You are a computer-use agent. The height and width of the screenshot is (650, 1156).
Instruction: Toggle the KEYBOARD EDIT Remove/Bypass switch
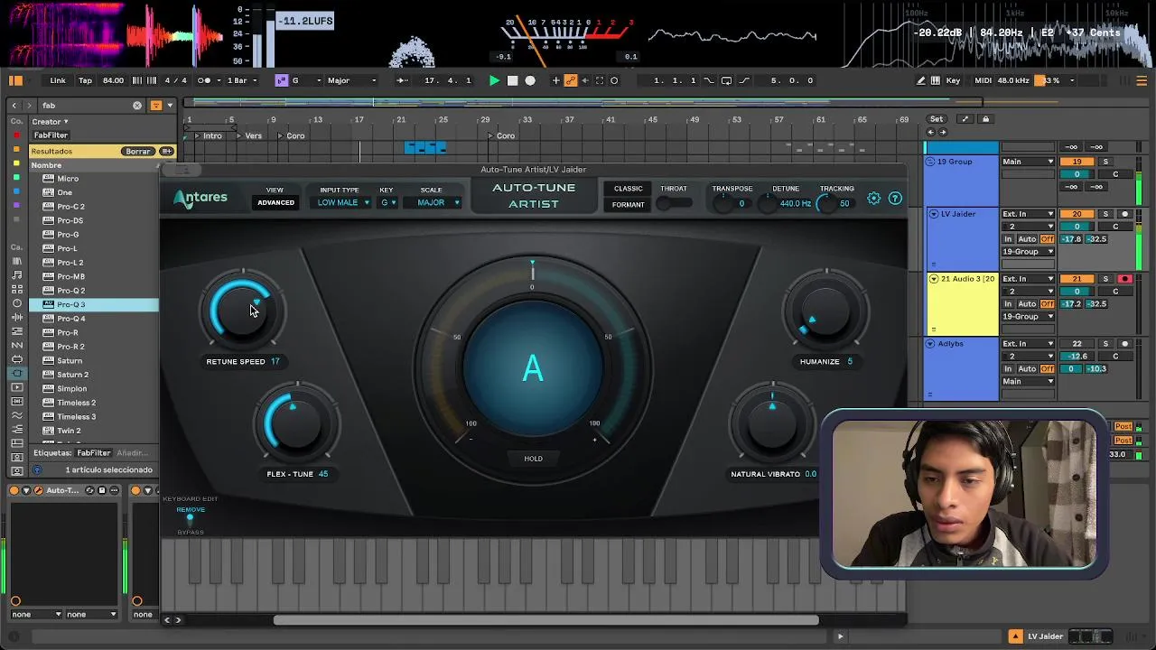[x=190, y=519]
